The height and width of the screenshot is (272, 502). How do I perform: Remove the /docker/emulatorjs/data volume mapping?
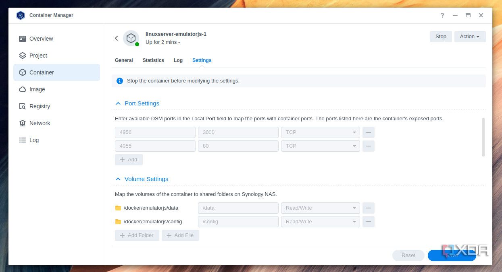pyautogui.click(x=369, y=208)
